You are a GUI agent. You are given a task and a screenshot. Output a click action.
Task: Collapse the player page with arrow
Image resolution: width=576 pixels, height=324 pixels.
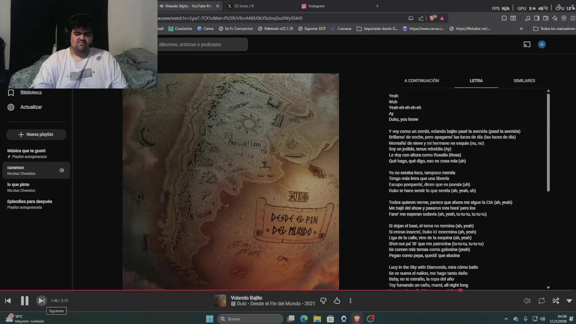coord(569,301)
